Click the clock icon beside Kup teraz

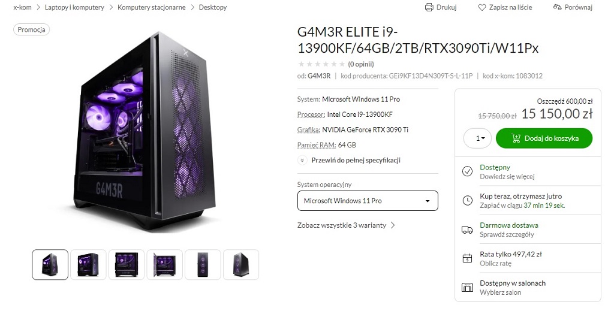[467, 200]
